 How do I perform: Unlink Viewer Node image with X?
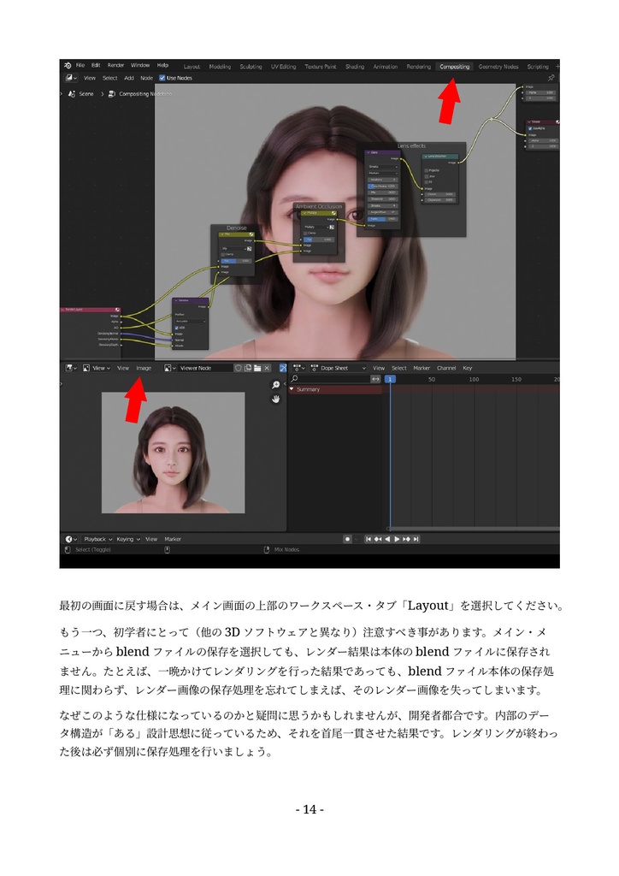point(267,368)
